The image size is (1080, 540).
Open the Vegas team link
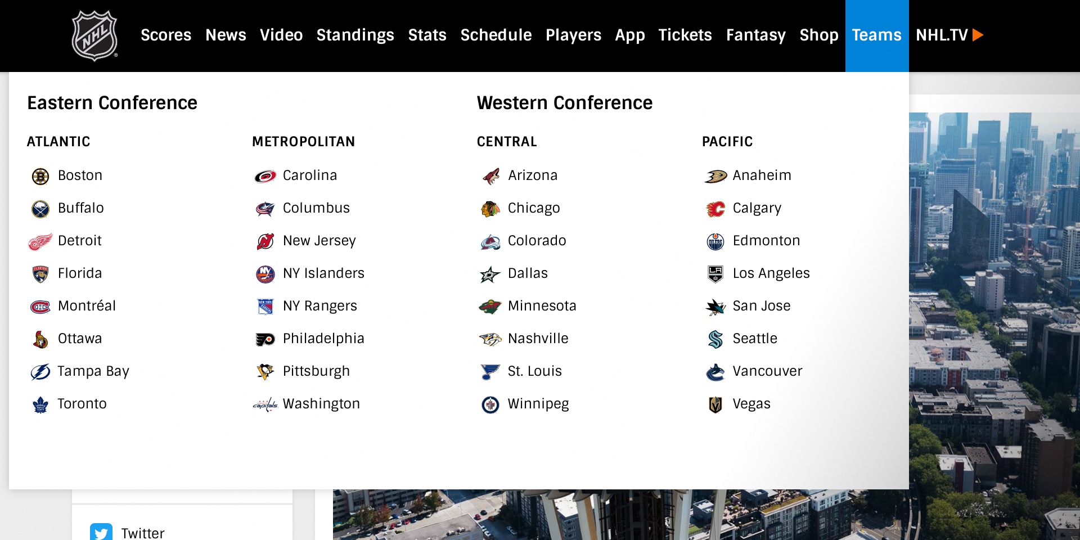point(740,404)
